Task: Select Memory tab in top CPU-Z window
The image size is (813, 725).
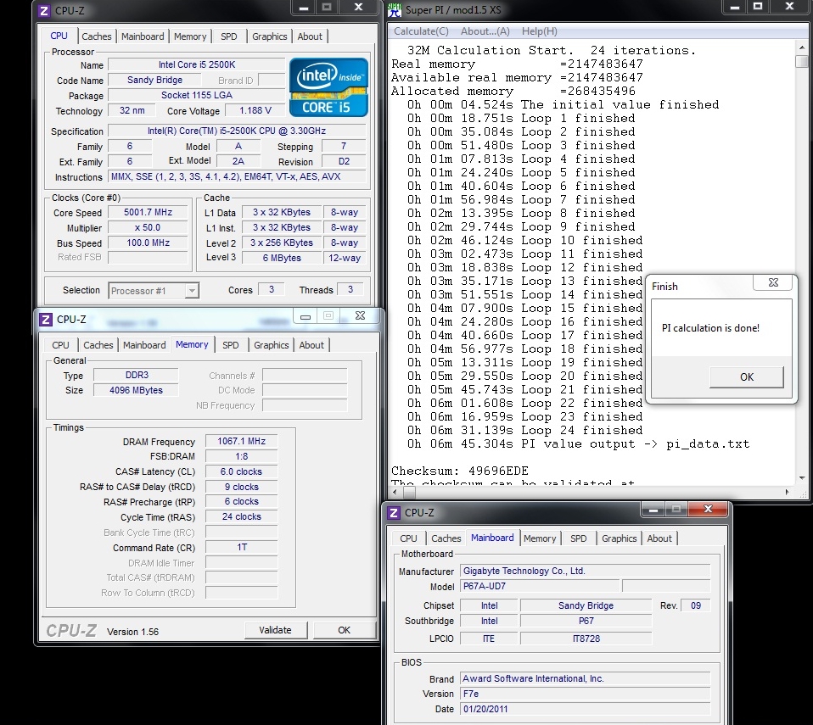Action: click(190, 36)
